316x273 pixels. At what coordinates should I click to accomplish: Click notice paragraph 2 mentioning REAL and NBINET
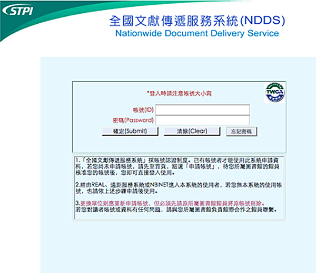[x=176, y=188]
